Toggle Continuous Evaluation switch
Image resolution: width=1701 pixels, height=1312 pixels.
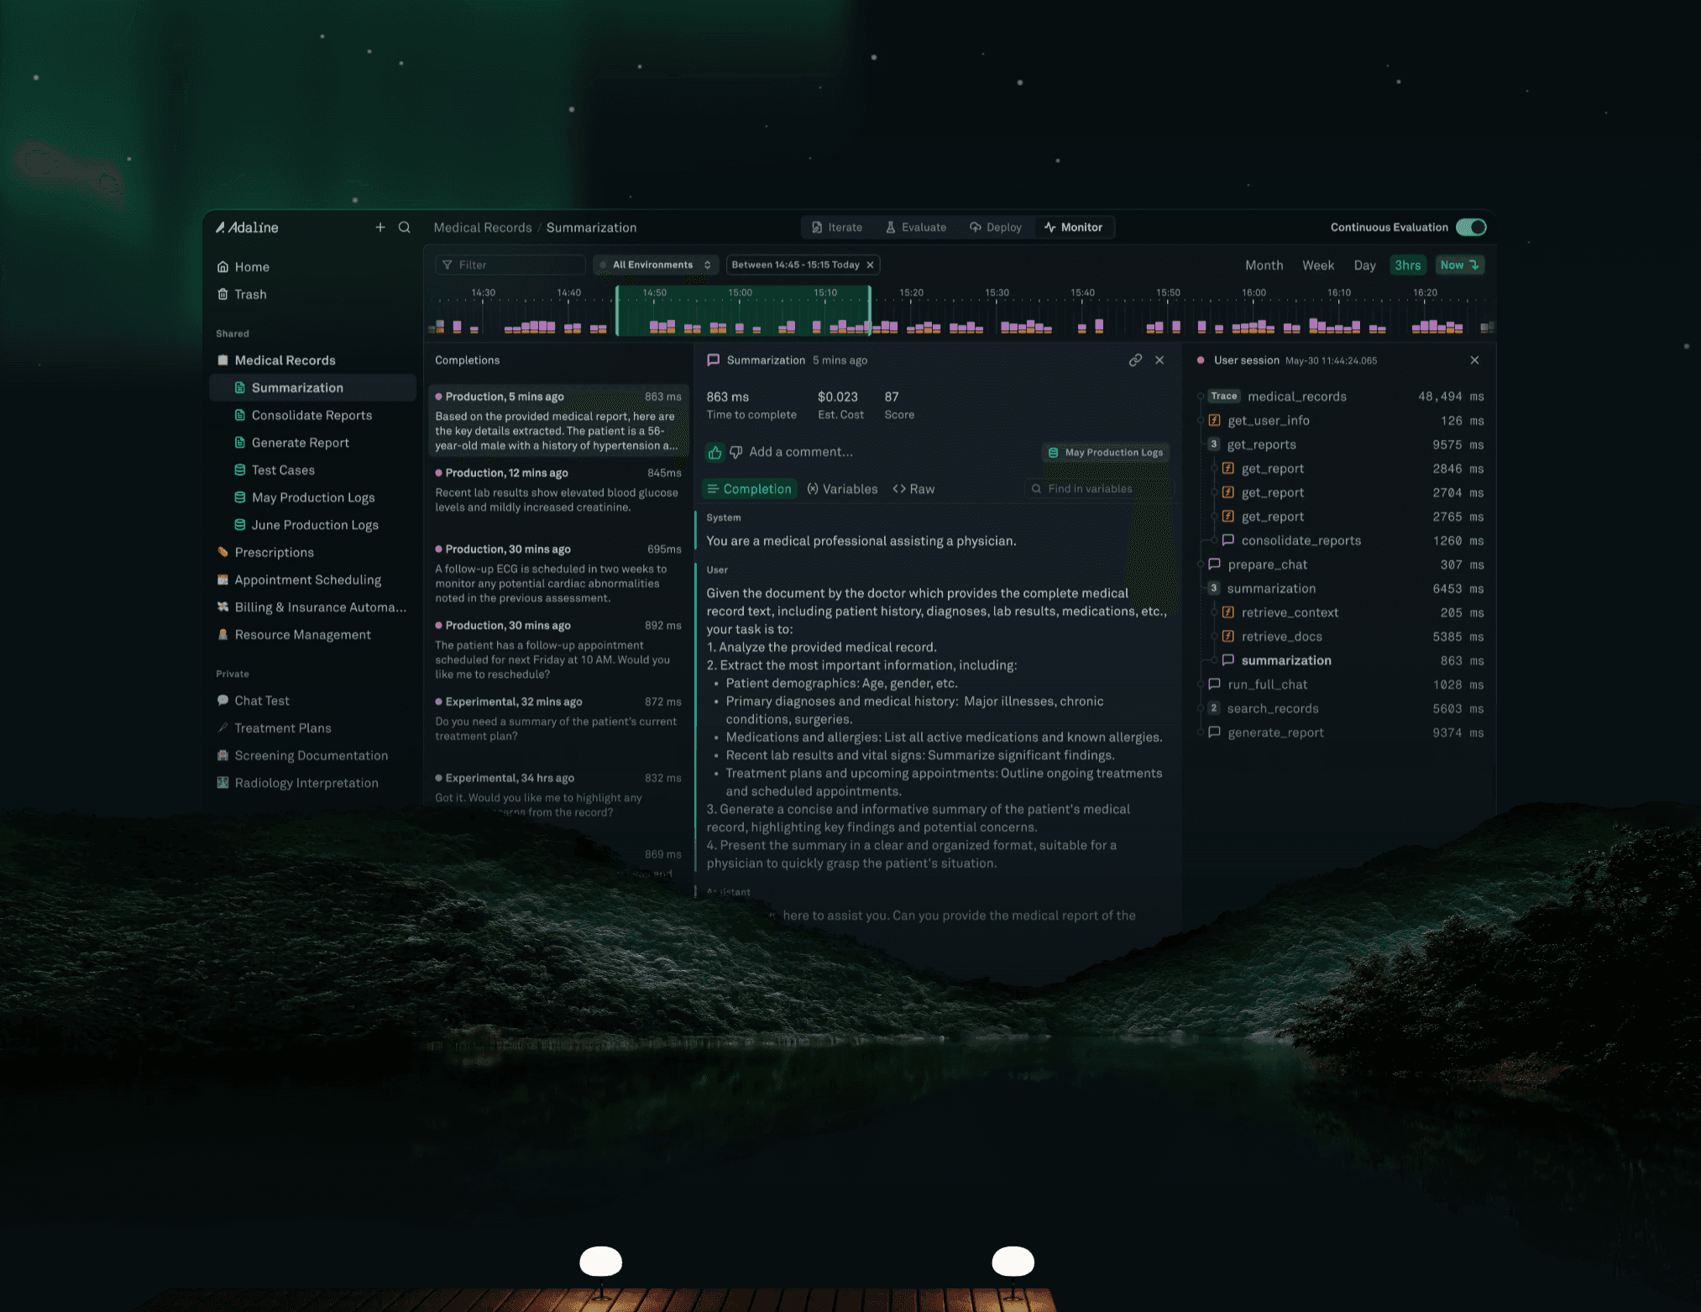(x=1471, y=228)
